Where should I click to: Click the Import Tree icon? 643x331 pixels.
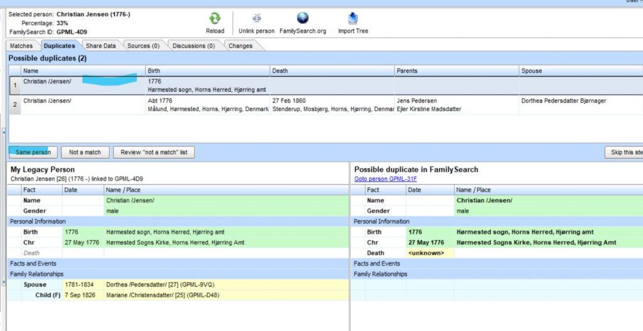353,18
